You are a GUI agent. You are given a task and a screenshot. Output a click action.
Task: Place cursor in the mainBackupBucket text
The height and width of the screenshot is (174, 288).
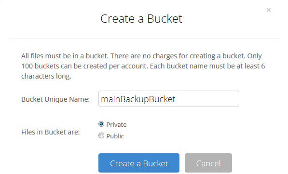click(138, 99)
